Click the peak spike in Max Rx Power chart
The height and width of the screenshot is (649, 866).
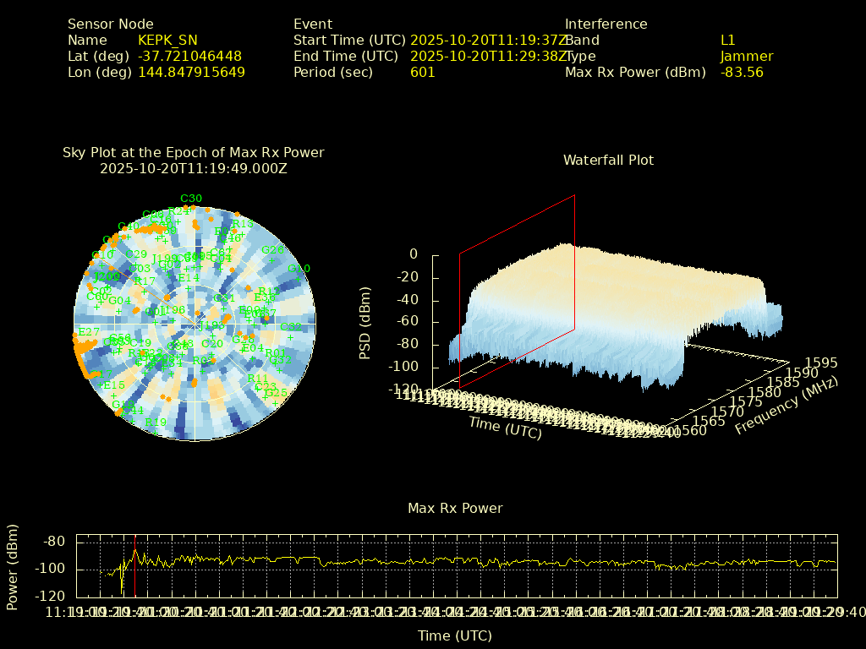[x=134, y=551]
